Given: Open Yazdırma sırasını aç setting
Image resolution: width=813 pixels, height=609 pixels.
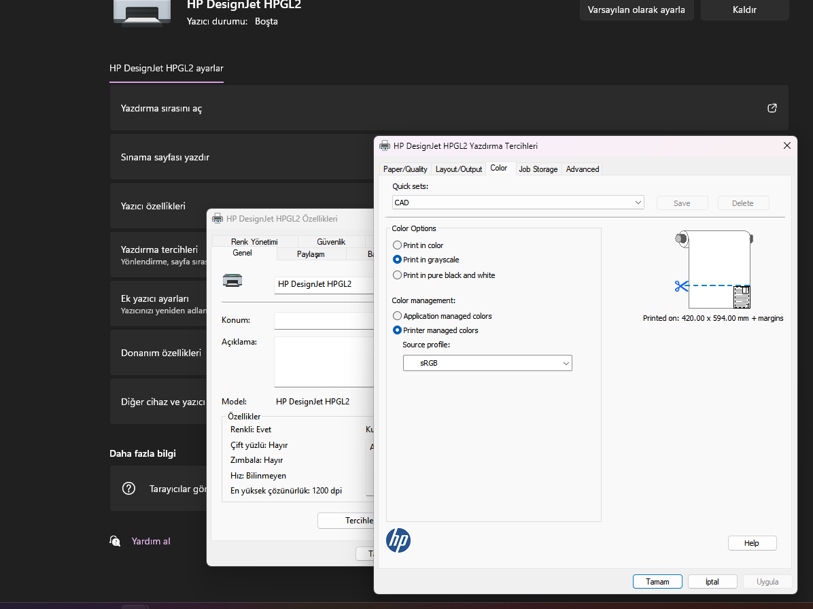Looking at the screenshot, I should (x=449, y=108).
